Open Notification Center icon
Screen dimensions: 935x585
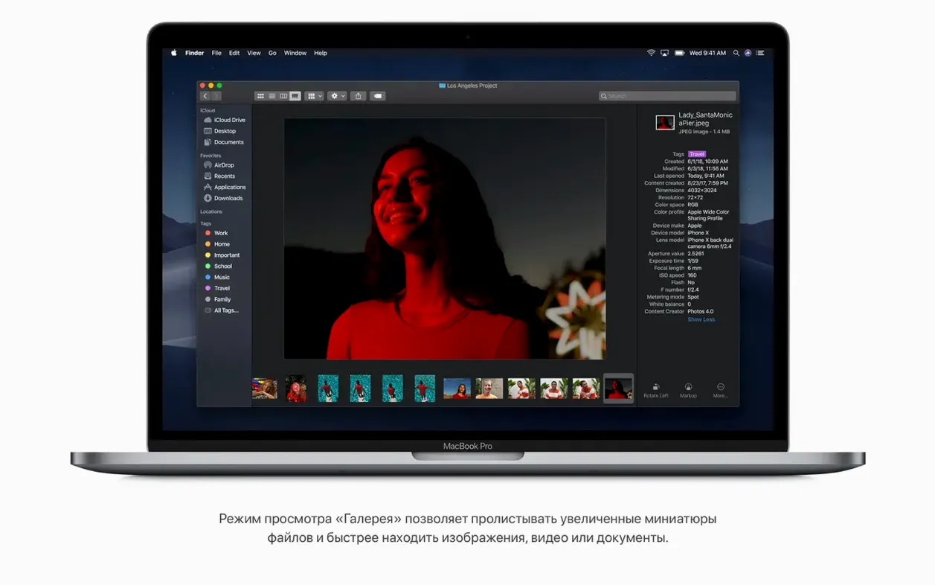pos(760,53)
